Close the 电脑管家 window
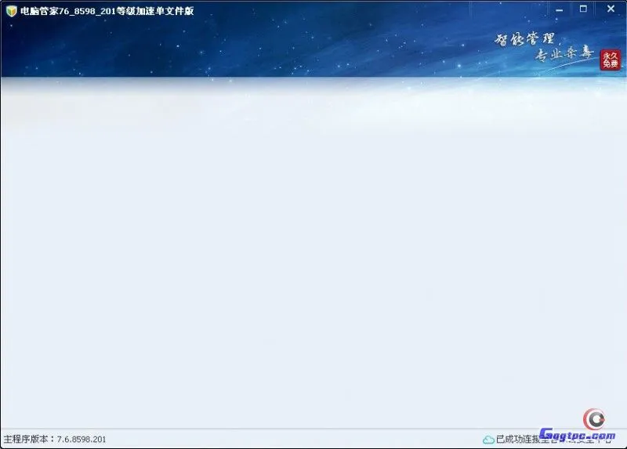Image resolution: width=627 pixels, height=449 pixels. 611,9
